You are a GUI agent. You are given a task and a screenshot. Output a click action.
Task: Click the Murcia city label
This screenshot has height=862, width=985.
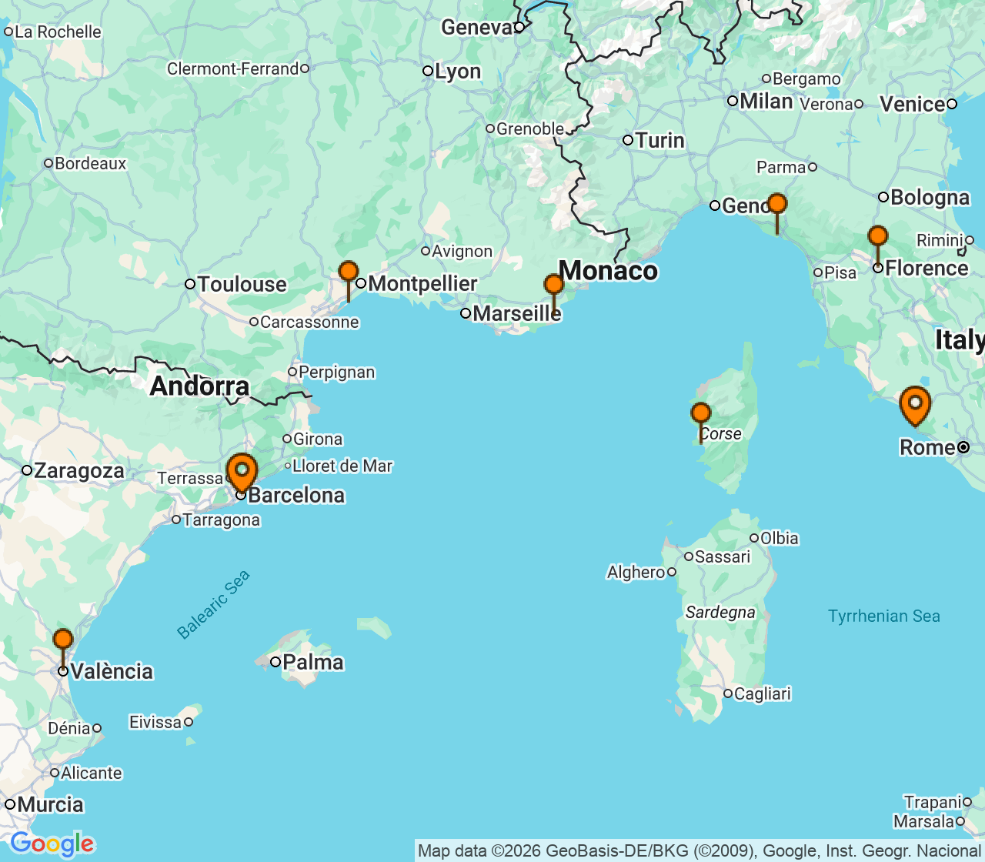50,804
